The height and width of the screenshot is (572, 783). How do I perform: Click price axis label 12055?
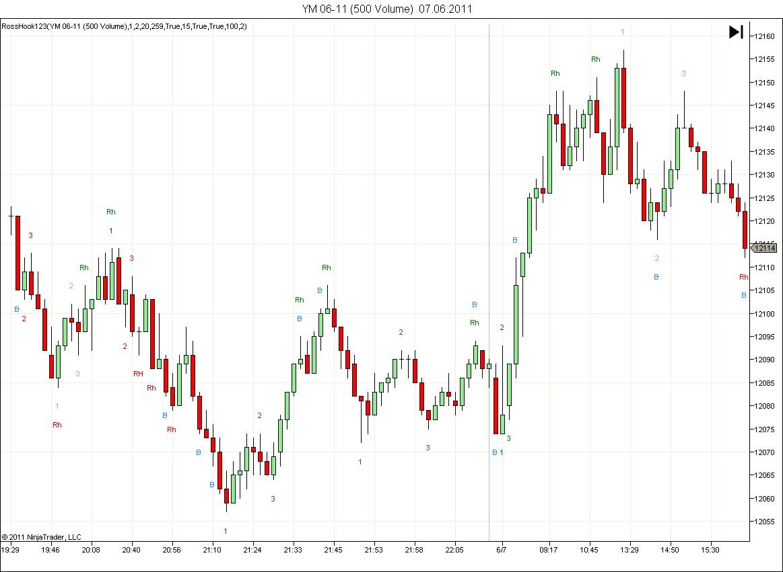[765, 522]
